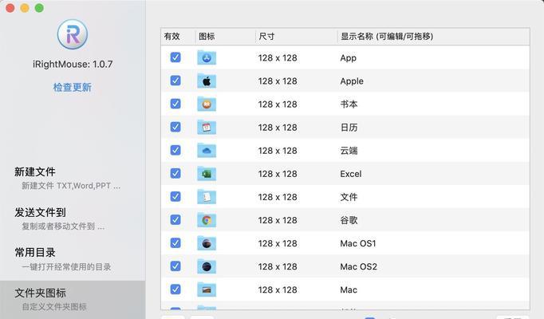This screenshot has width=544, height=319.
Task: Click the iRightMouse app logo
Action: click(73, 34)
